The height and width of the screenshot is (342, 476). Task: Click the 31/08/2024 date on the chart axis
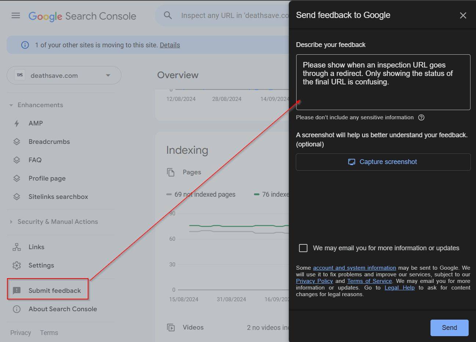tap(232, 299)
